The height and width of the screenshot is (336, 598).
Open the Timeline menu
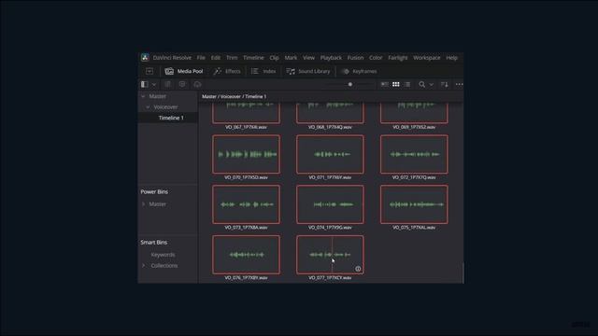(253, 58)
